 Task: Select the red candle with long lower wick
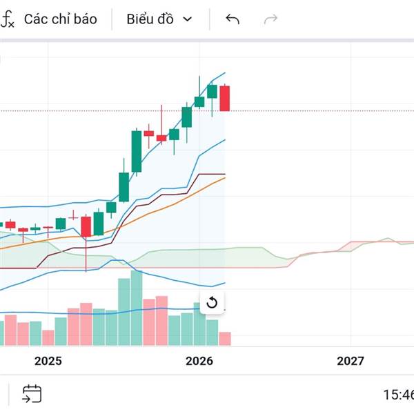pos(86,226)
